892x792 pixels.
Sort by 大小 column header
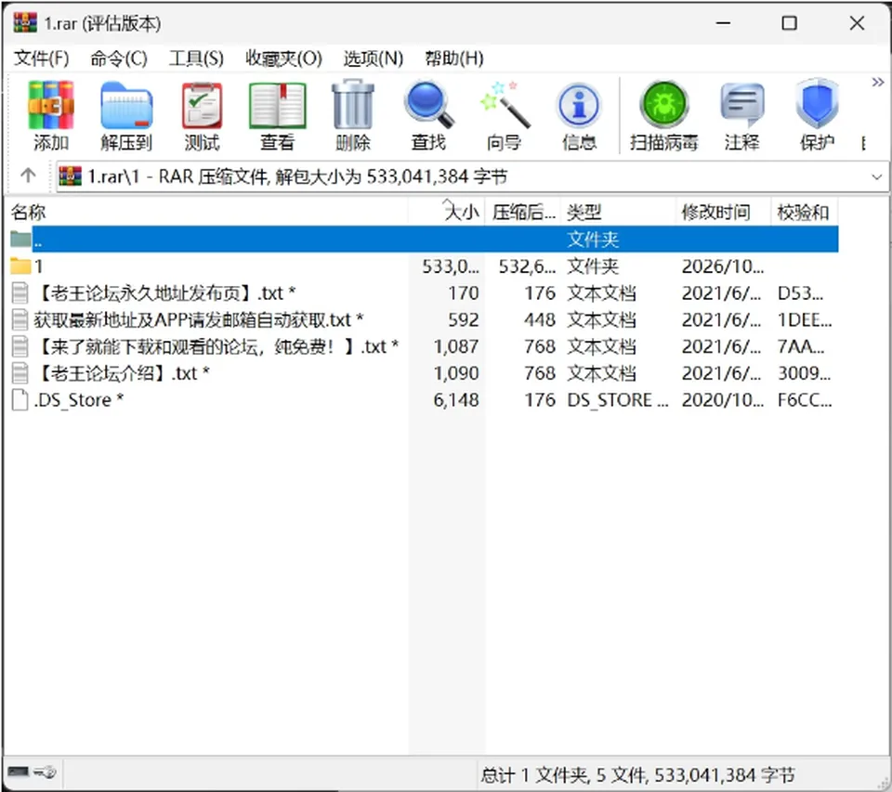point(447,212)
